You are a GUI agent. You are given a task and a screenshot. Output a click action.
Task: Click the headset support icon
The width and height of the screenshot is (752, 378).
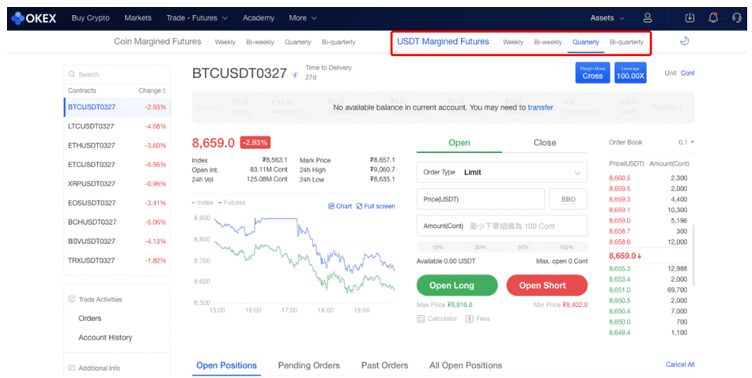(735, 18)
